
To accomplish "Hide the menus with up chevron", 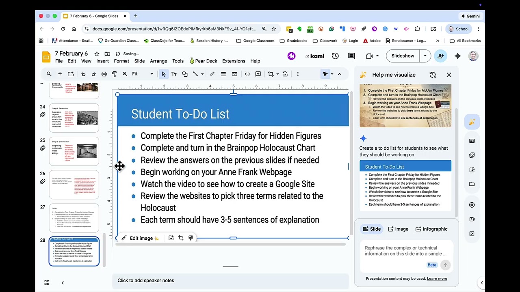I will (x=340, y=74).
